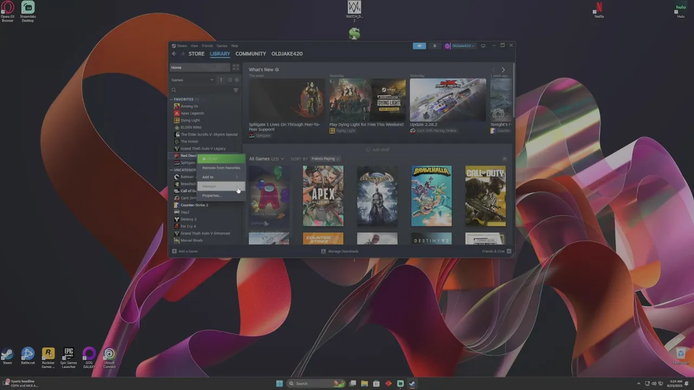This screenshot has width=694, height=390.
Task: Open Manage Downloads
Action: coord(340,251)
